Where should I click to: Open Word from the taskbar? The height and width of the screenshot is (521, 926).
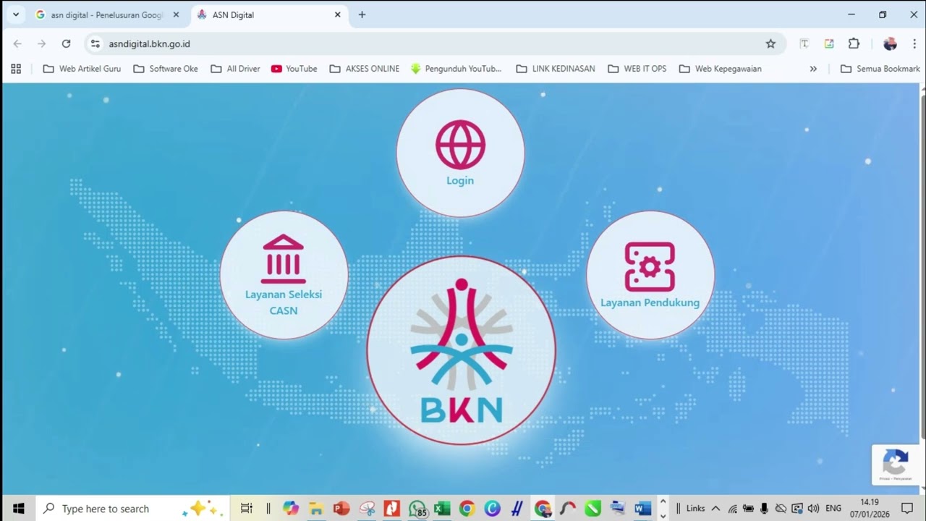pos(642,509)
